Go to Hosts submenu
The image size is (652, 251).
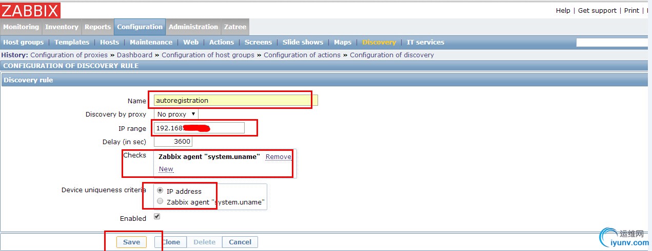(x=109, y=42)
